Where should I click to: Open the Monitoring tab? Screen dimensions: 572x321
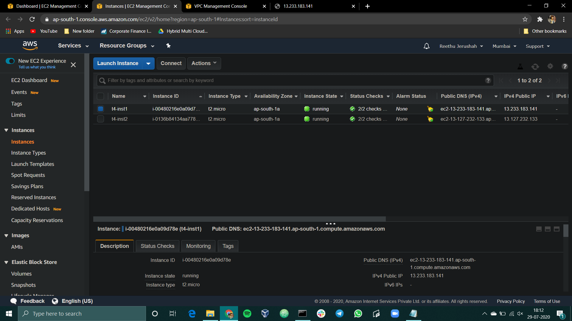(198, 246)
